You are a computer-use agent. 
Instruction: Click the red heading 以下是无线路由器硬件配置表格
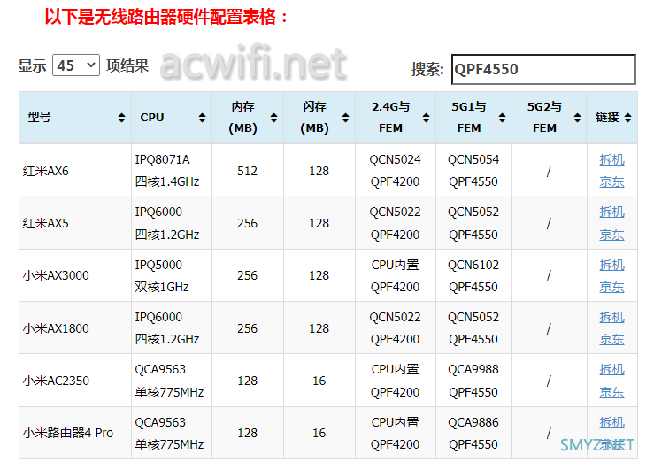point(167,17)
